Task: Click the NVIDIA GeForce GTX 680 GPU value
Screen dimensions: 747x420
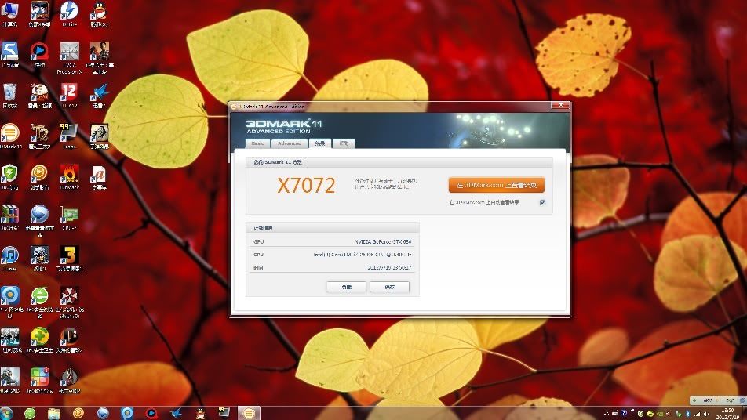Action: pyautogui.click(x=383, y=241)
